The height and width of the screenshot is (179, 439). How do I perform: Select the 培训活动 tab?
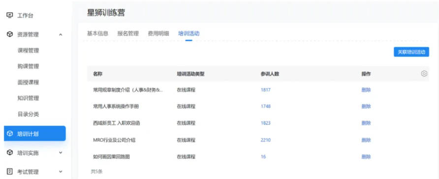[x=188, y=33]
